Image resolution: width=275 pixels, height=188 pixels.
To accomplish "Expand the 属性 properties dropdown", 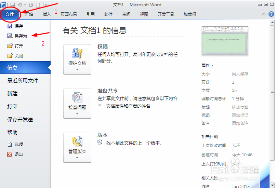I will (x=207, y=66).
